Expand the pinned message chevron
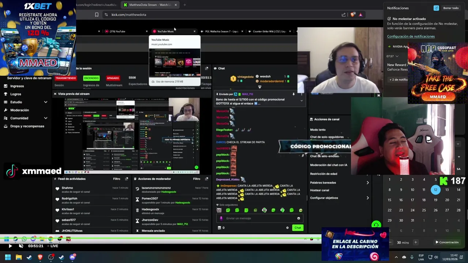Viewport: 468px width, 263px height. tap(302, 100)
